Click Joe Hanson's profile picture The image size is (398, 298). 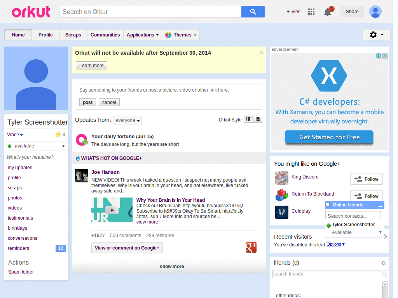point(82,176)
